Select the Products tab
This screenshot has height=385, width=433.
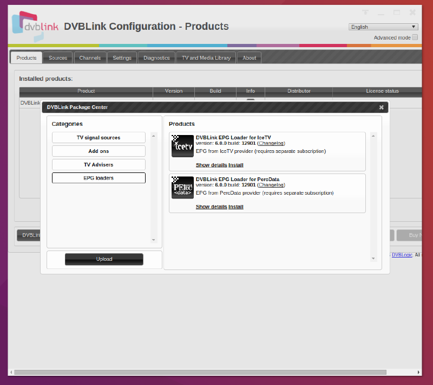[x=27, y=58]
